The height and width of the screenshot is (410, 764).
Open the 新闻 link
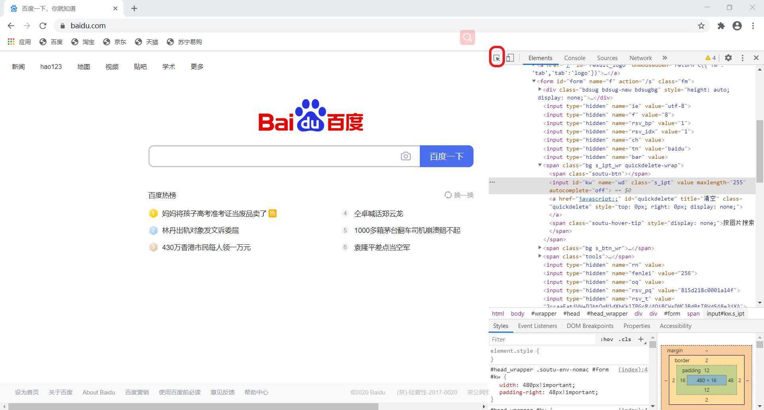tap(18, 67)
